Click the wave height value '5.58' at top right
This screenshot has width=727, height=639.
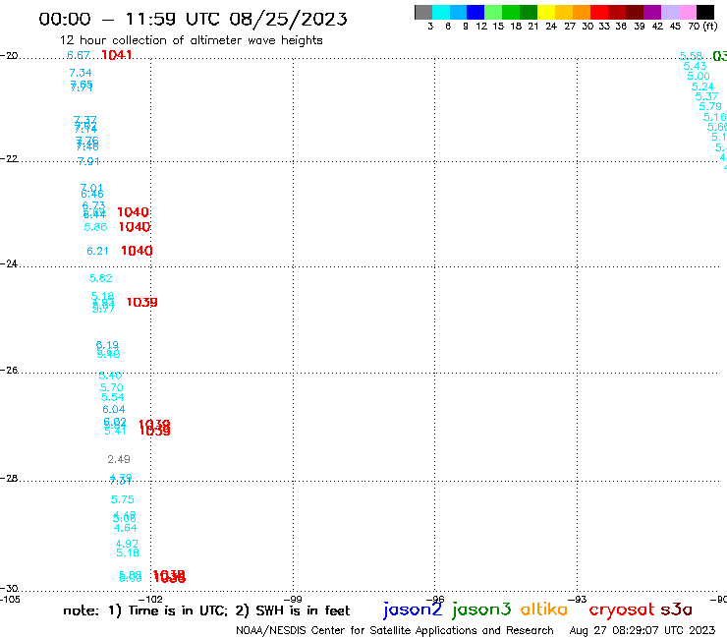pyautogui.click(x=691, y=56)
